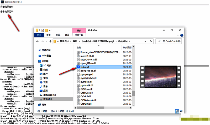Image resolution: width=210 pixels, height=125 pixels.
Task: Open the 文件 menu tab
Action: pyautogui.click(x=39, y=35)
